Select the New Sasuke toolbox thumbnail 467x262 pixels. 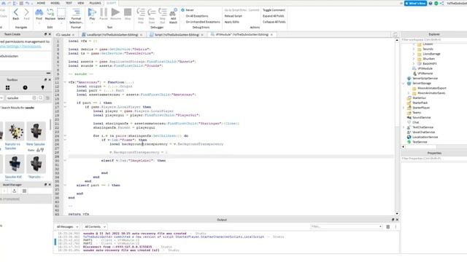pos(36,131)
